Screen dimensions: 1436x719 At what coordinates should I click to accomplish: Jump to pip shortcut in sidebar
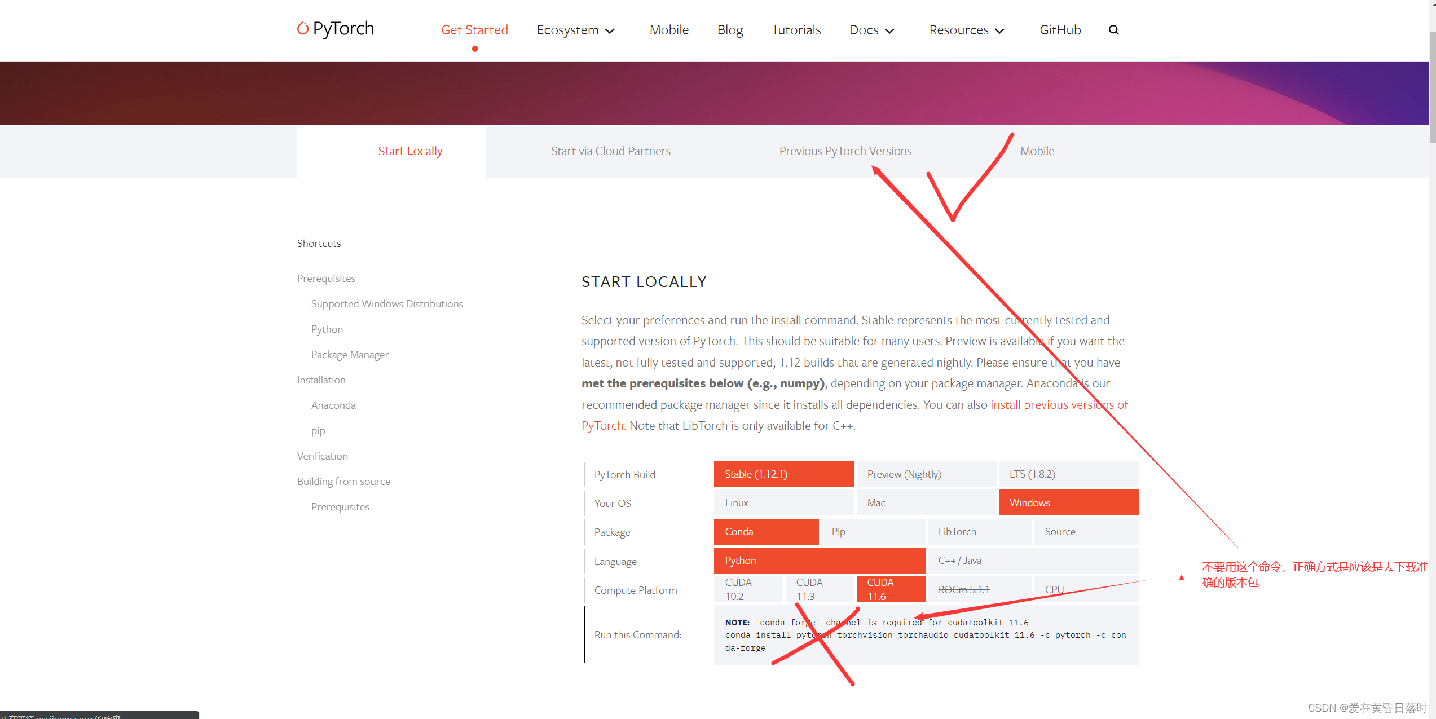[318, 431]
